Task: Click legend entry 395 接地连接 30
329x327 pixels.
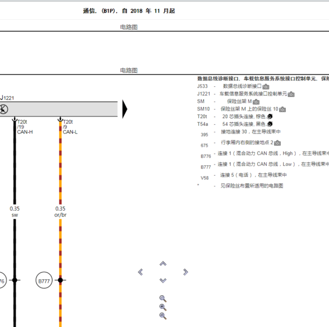Action: pyautogui.click(x=240, y=133)
